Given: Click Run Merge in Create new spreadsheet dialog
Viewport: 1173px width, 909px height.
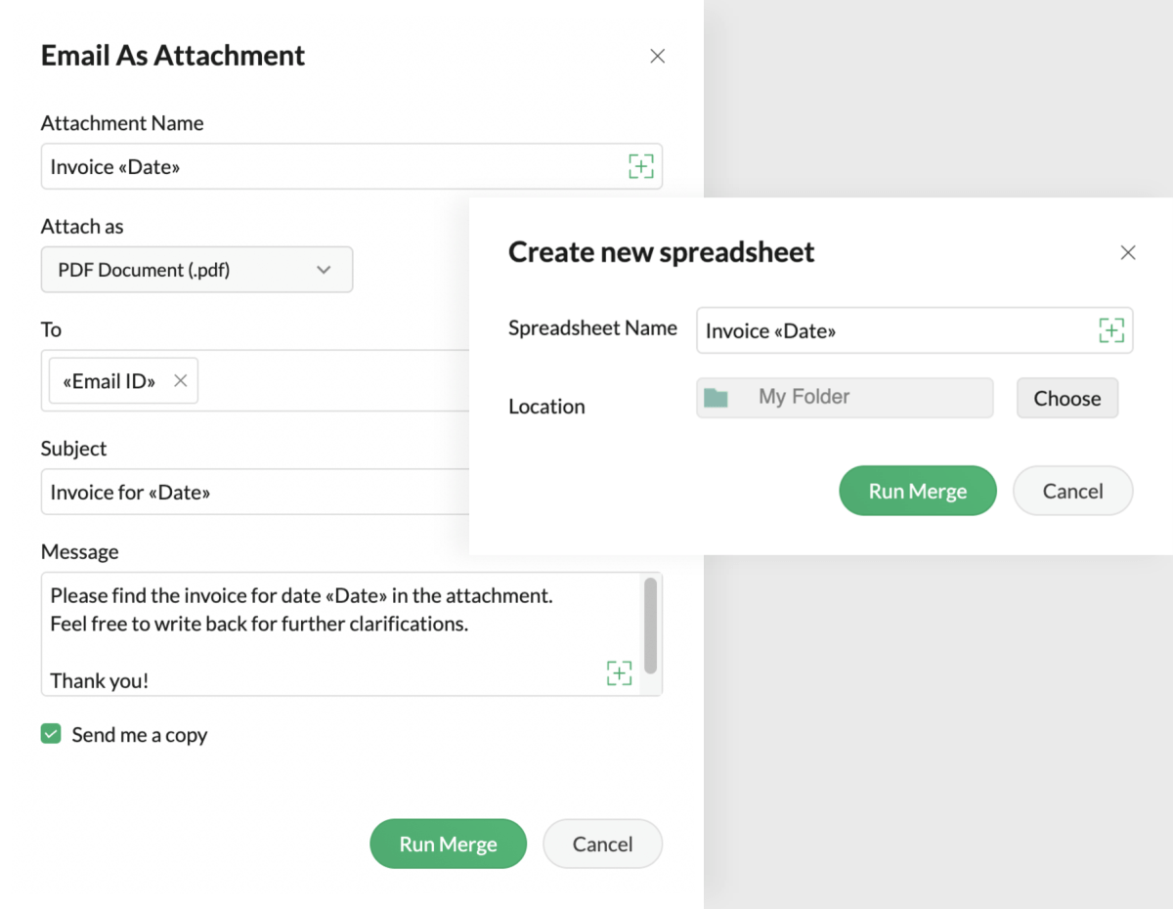Looking at the screenshot, I should tap(917, 491).
